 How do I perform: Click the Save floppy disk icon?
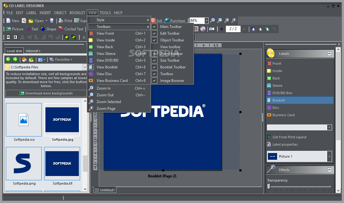pos(52,21)
